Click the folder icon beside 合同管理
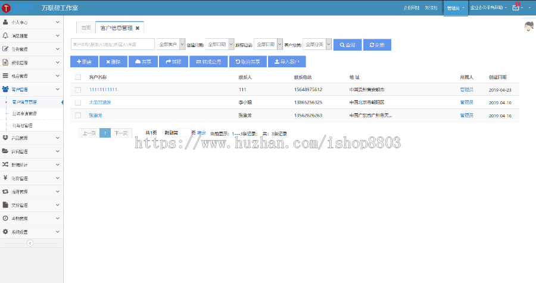 point(5,151)
